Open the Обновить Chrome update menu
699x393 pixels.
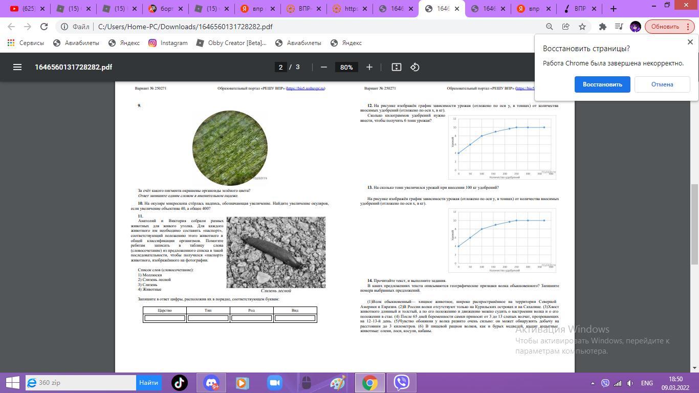tap(669, 27)
